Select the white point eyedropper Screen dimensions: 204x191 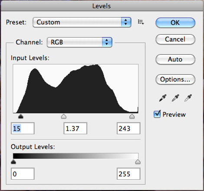[x=188, y=98]
